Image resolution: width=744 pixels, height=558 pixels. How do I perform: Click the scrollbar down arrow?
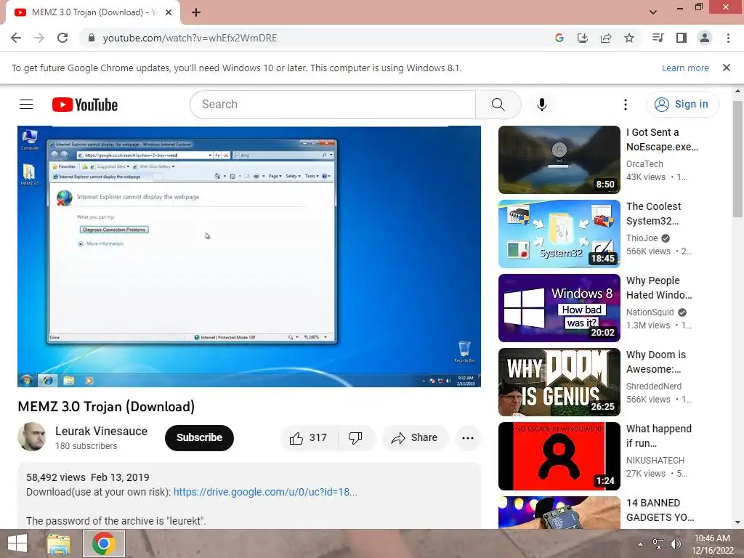click(737, 522)
